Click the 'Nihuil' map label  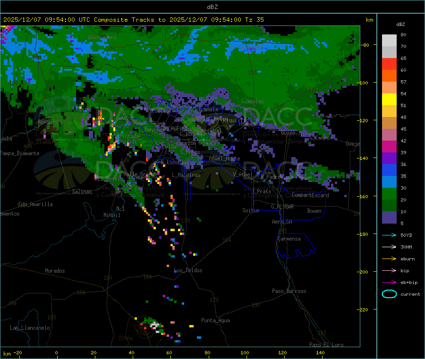111,215
